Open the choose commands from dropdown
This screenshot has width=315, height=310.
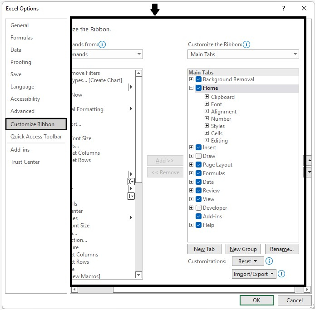point(107,54)
